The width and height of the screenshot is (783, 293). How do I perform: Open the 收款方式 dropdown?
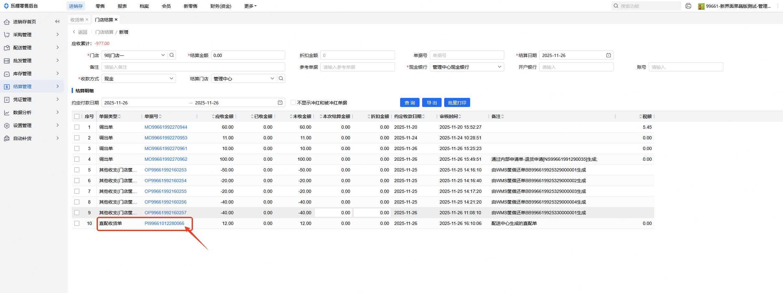point(139,79)
